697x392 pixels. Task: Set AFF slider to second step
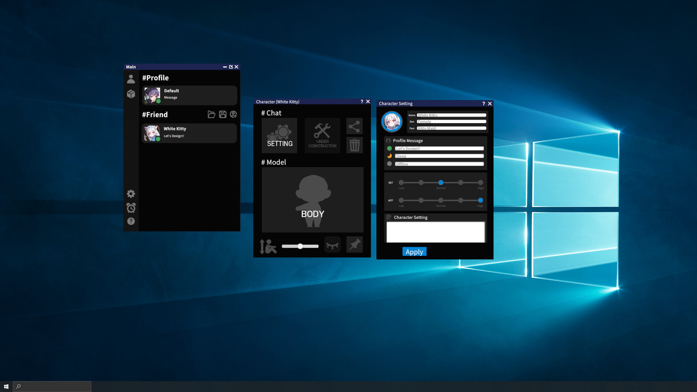click(x=421, y=200)
